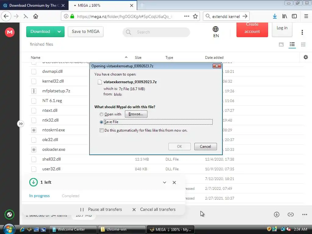312x234 pixels.
Task: Switch to grid view in MEGA
Action: (x=303, y=44)
